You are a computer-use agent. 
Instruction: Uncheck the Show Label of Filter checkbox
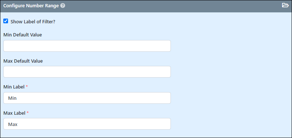point(6,21)
